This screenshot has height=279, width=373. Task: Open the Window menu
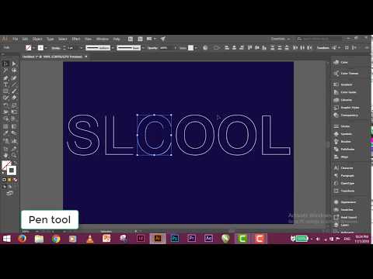(103, 39)
